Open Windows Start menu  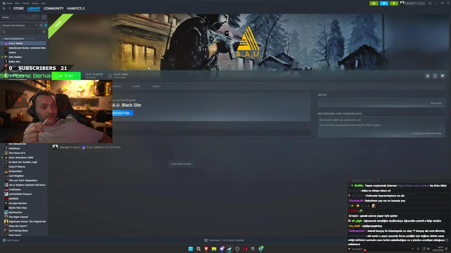[x=191, y=249]
